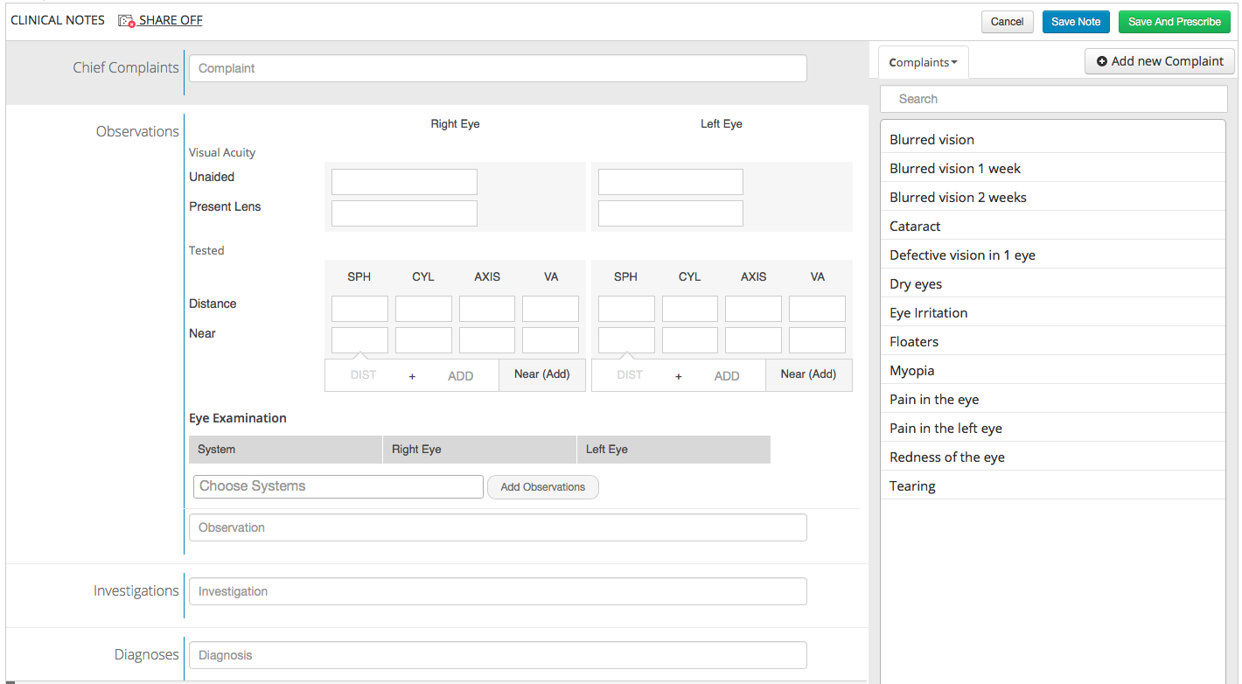Viewport: 1242px width, 684px height.
Task: Click Save Note
Action: coord(1076,21)
